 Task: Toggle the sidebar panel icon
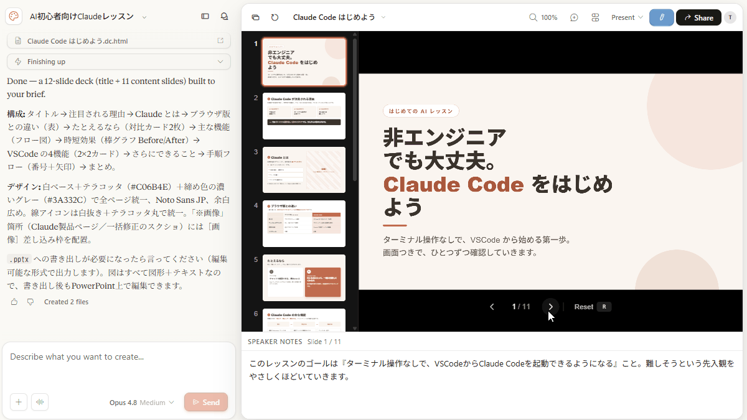pyautogui.click(x=205, y=17)
